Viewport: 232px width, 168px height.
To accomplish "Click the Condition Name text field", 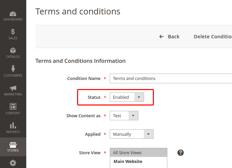I will (171, 79).
